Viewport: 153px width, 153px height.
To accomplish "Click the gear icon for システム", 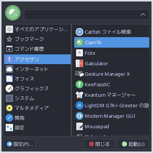I will (x=9, y=98).
